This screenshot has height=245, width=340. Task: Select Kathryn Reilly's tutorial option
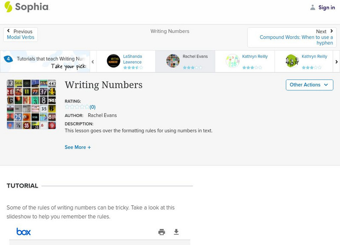pyautogui.click(x=246, y=61)
